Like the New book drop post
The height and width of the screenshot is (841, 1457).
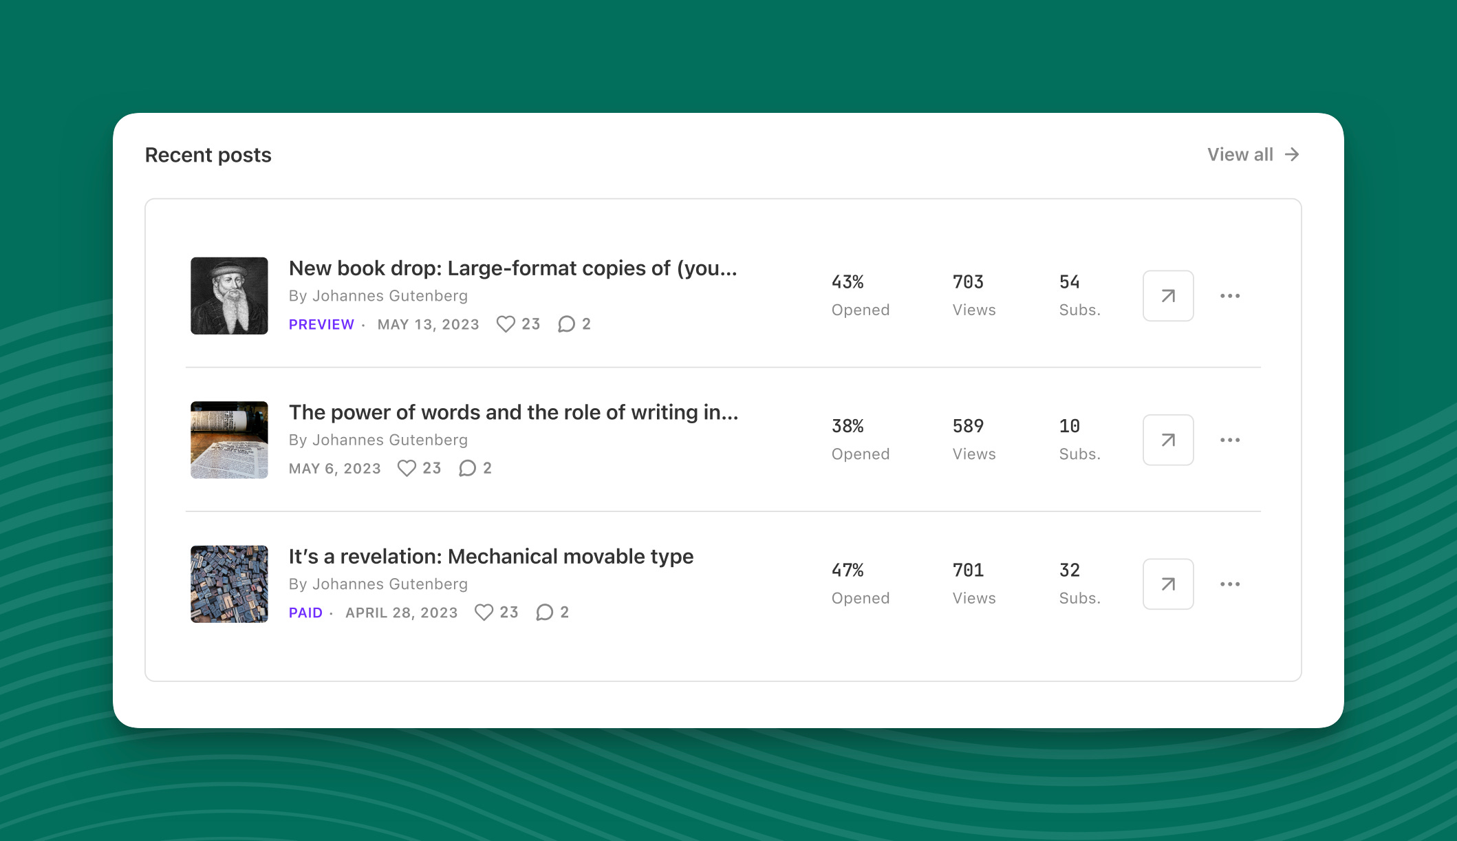click(507, 323)
